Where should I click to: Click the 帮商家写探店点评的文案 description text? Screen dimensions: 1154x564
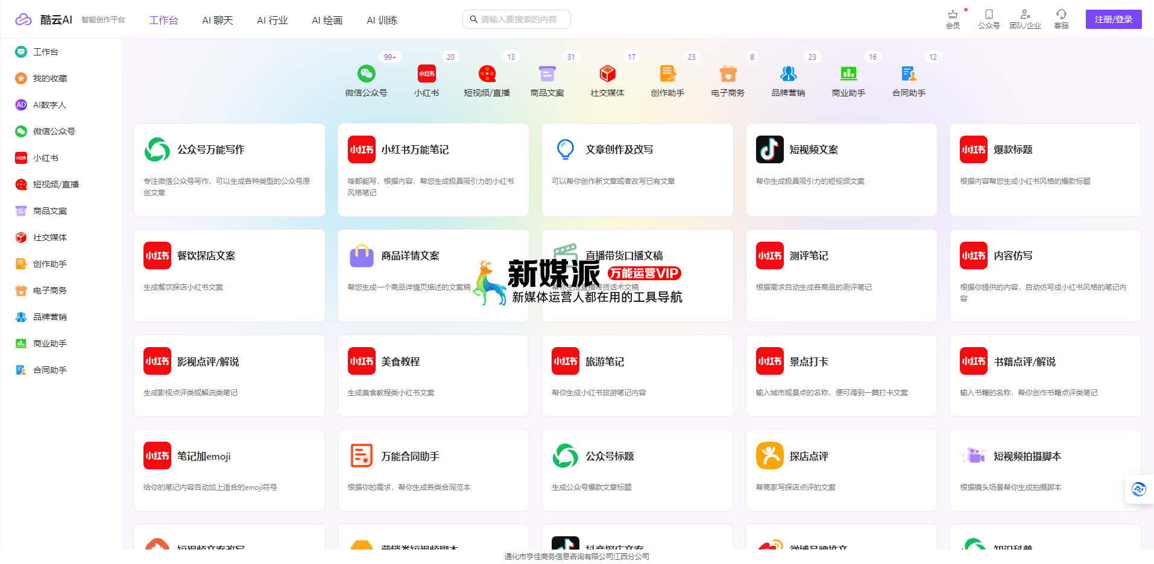pyautogui.click(x=796, y=487)
